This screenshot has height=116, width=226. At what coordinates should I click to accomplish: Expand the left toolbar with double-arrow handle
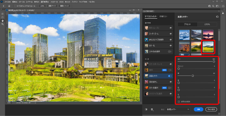[1, 9]
